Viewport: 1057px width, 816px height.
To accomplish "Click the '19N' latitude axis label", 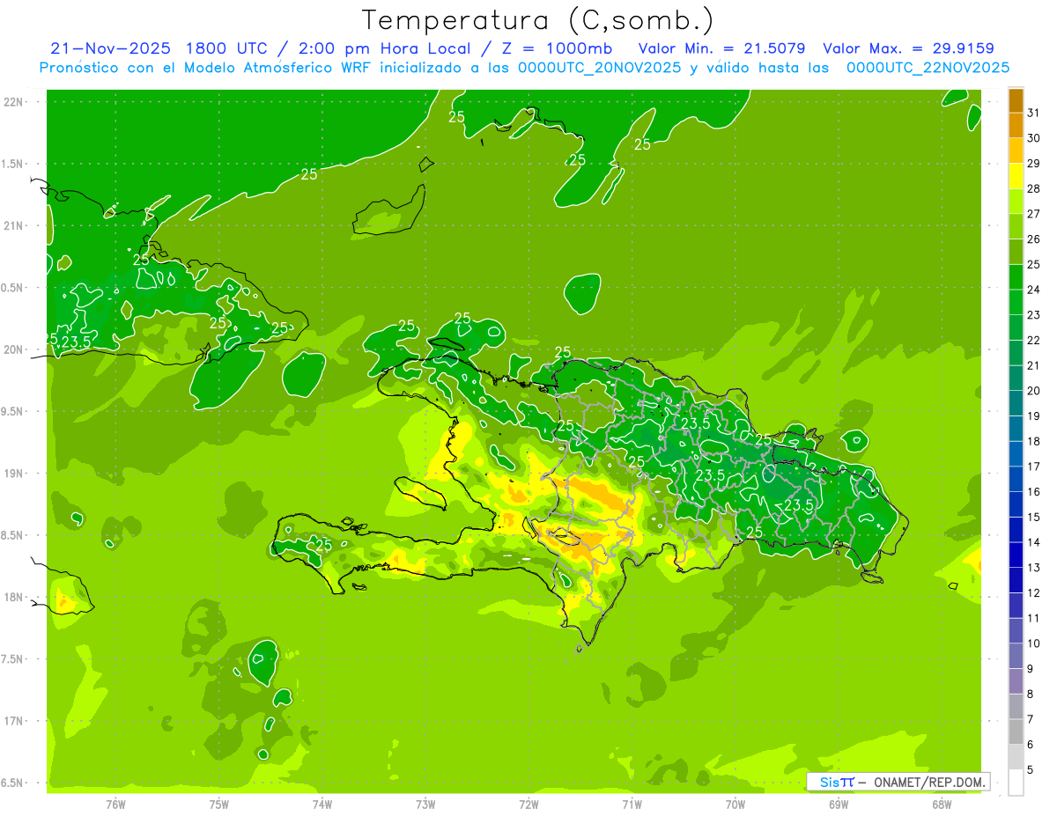I will pyautogui.click(x=13, y=474).
